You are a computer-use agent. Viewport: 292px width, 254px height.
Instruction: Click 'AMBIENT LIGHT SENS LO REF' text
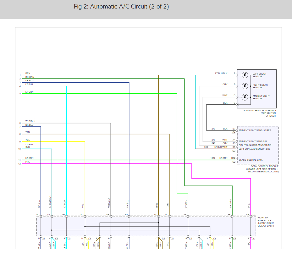pyautogui.click(x=255, y=130)
